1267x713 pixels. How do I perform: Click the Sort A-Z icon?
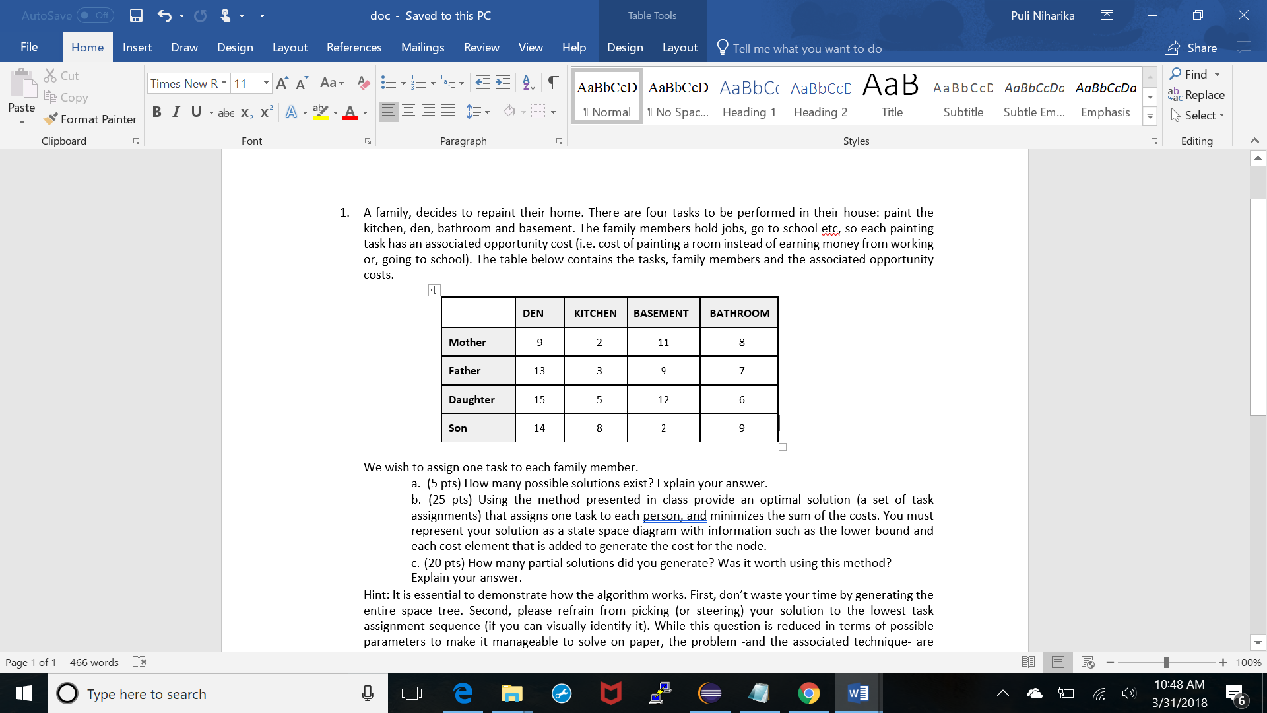pyautogui.click(x=529, y=83)
